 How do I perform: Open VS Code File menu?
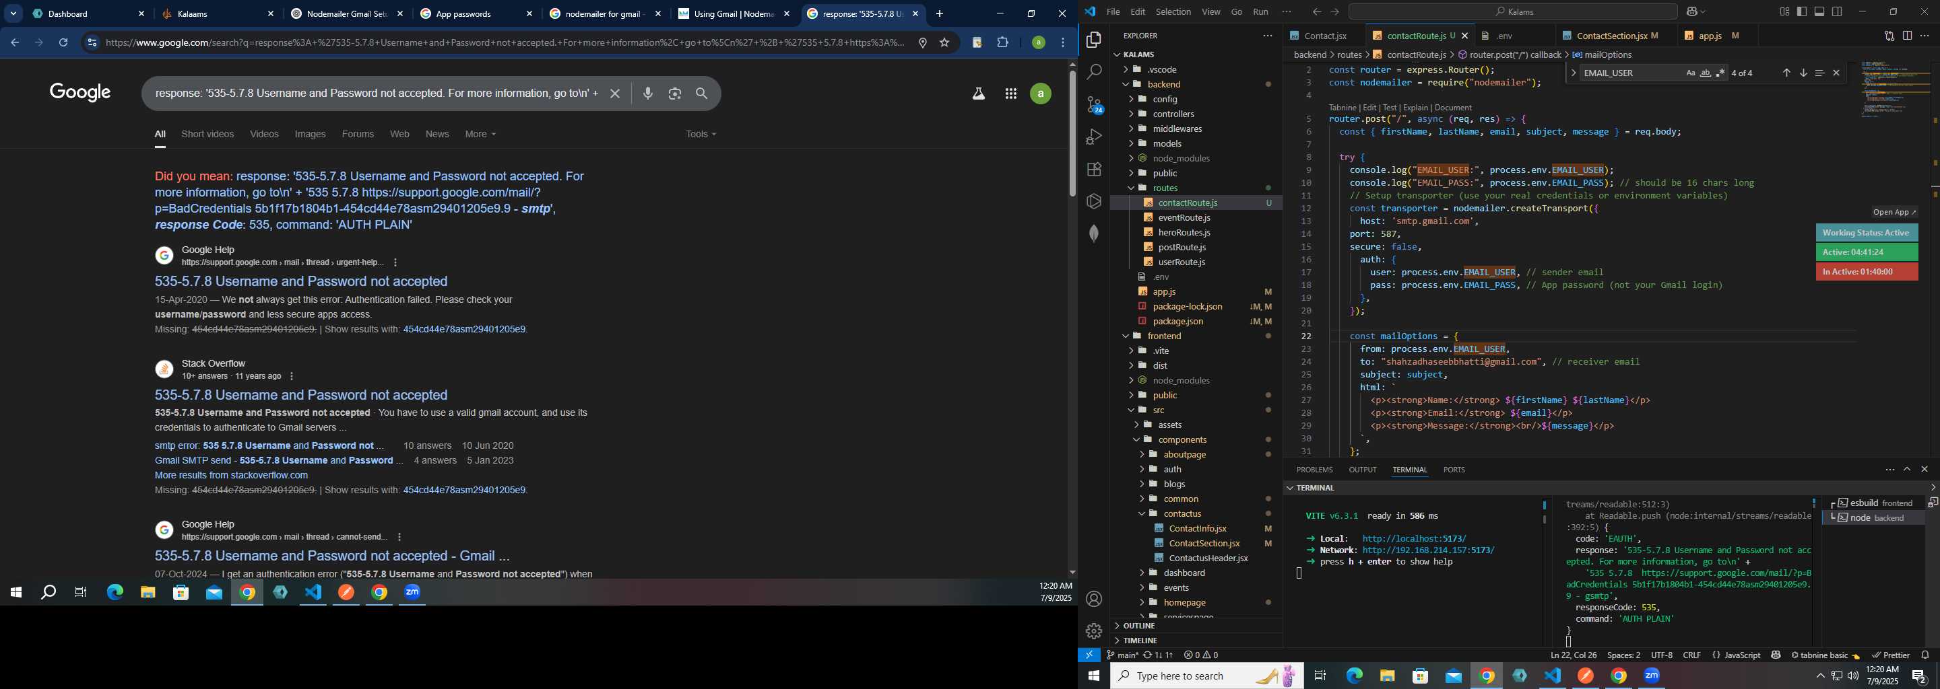point(1113,12)
